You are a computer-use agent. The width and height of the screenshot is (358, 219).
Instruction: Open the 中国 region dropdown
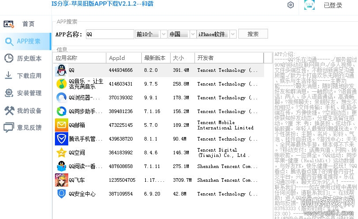(192, 34)
